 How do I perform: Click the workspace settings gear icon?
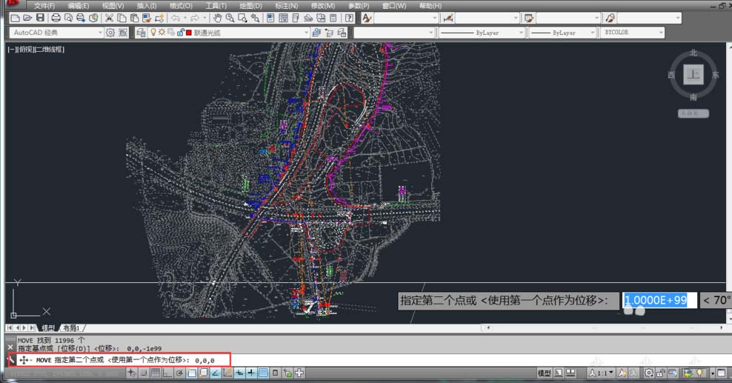click(x=111, y=33)
